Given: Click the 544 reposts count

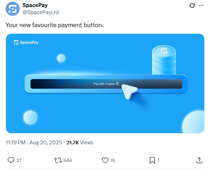Looking at the screenshot, I should click(x=67, y=161).
